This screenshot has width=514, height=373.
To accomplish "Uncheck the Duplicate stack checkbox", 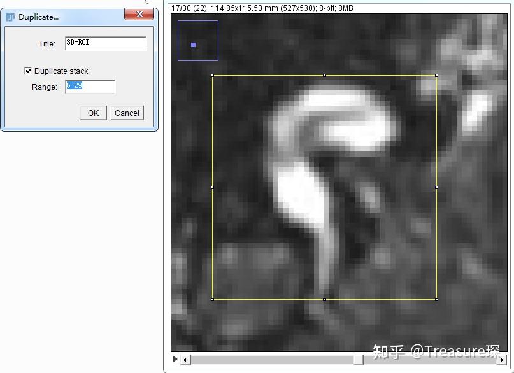I will 27,71.
